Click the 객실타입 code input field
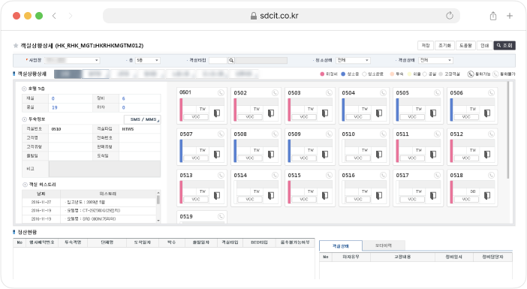Image resolution: width=527 pixels, height=289 pixels. 218,61
